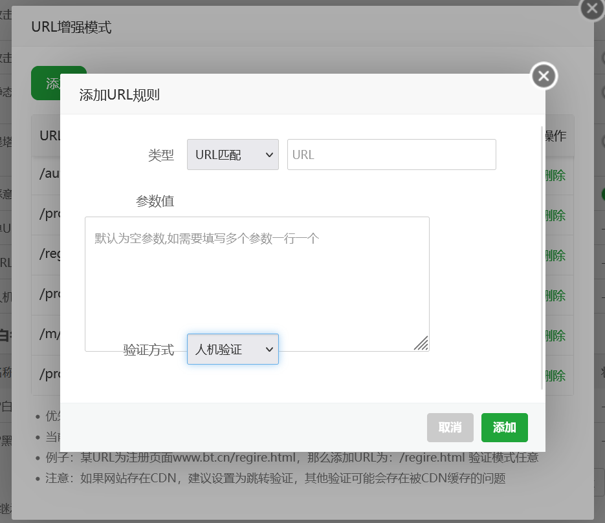Click the URL增强模式 title bar
Viewport: 605px width, 523px height.
(259, 27)
